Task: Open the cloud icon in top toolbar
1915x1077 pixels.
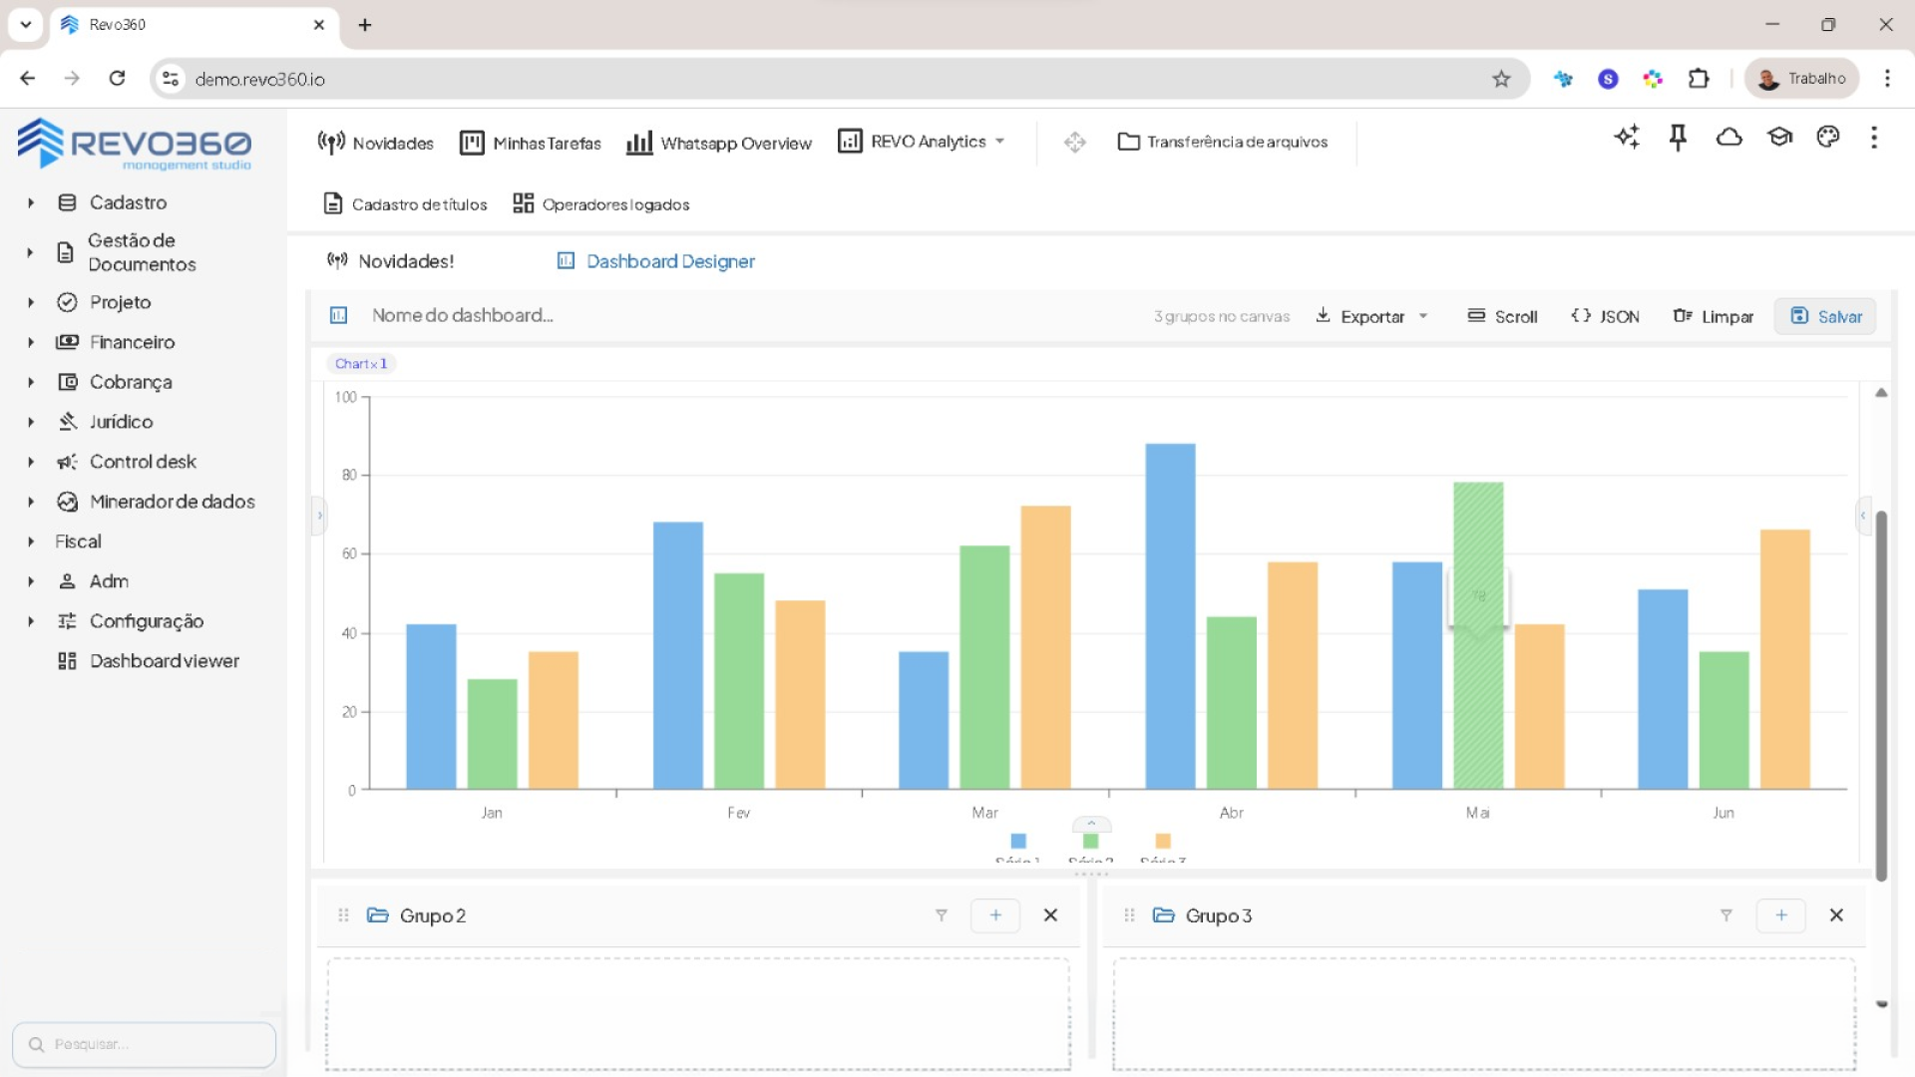Action: click(1729, 138)
